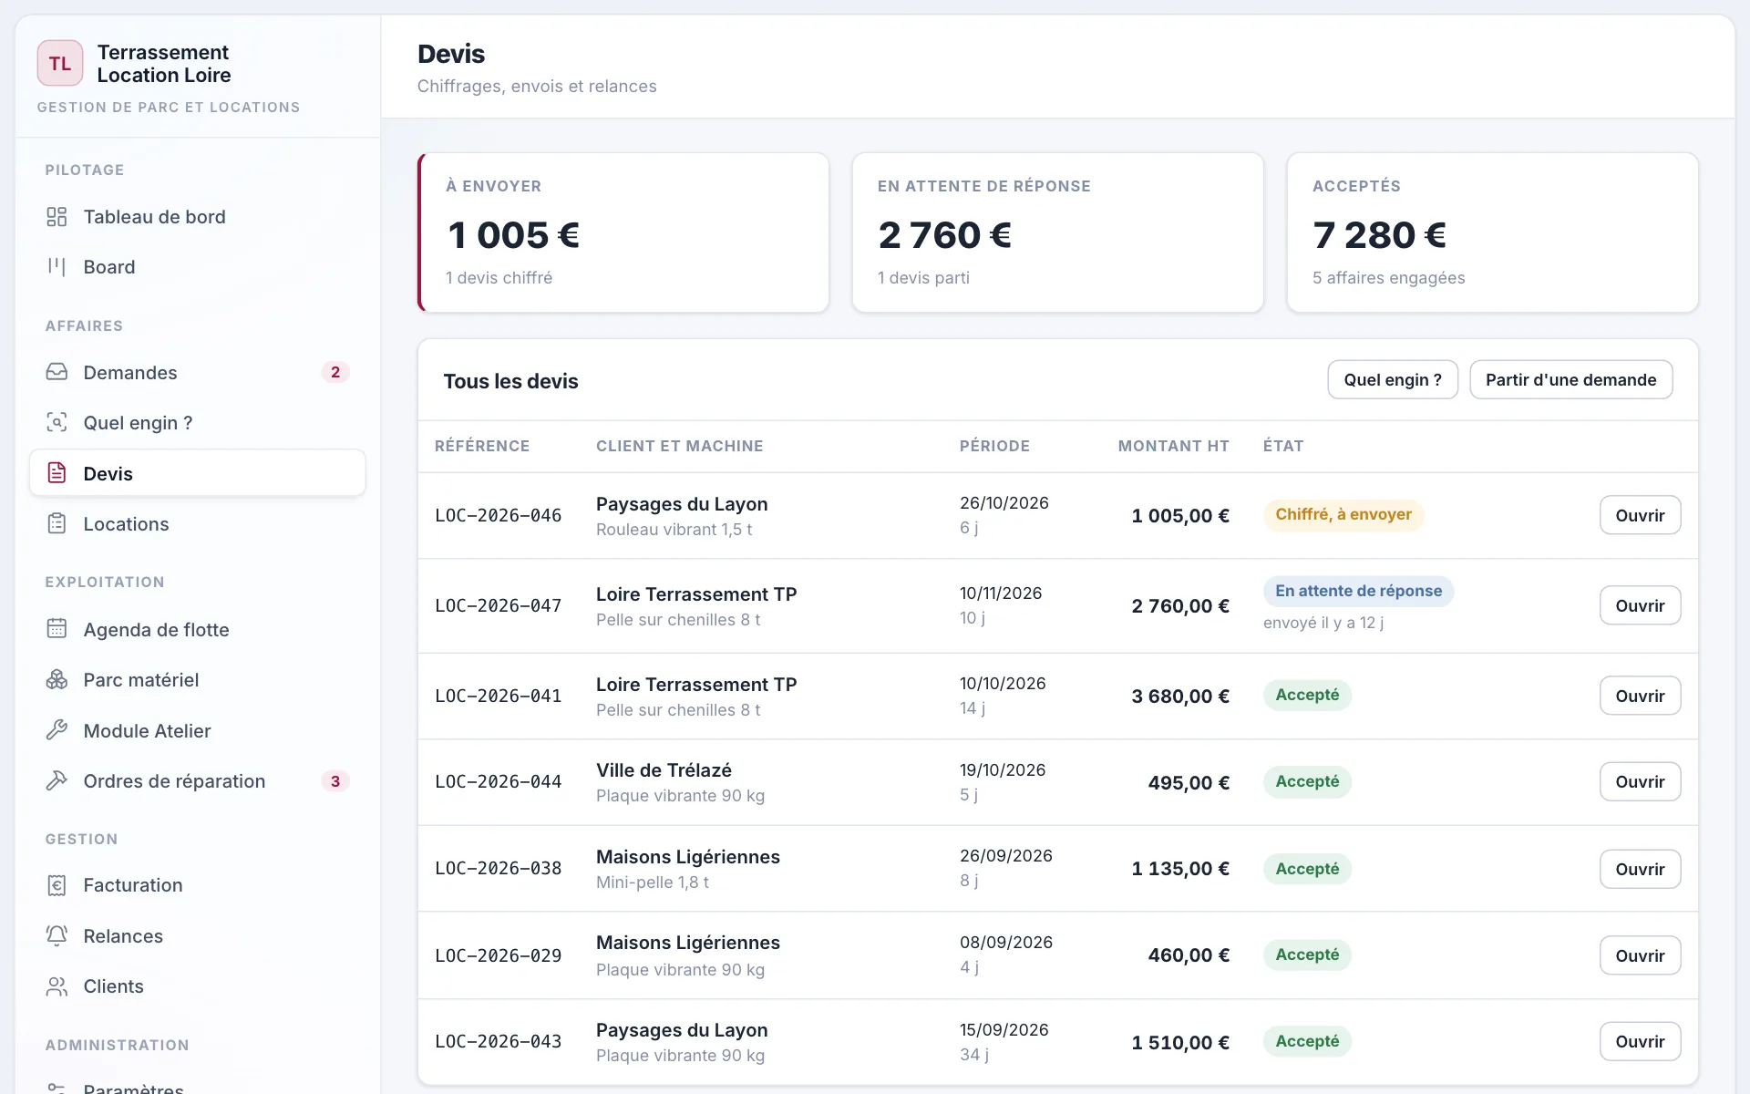
Task: Select the Relances bell icon
Action: [x=57, y=935]
